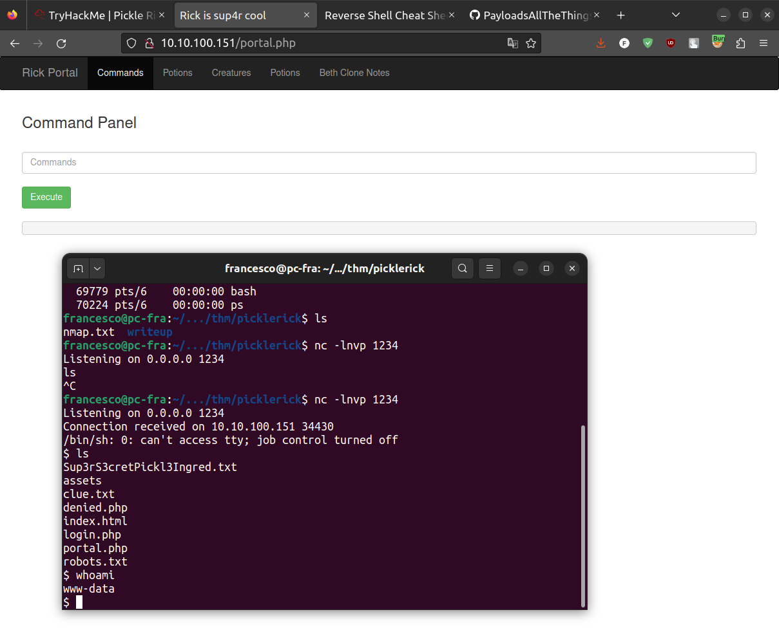This screenshot has height=639, width=779.
Task: Click the Connection received on 10.10.100.151 line
Action: coord(198,427)
